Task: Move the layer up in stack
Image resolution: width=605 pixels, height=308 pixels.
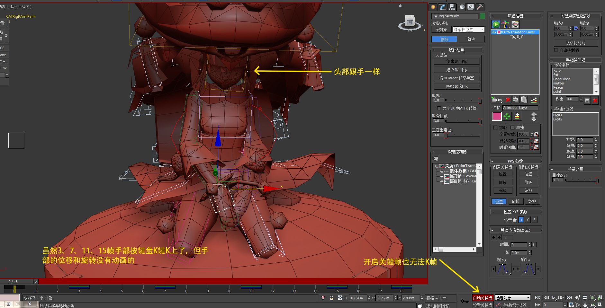Action: [x=534, y=114]
